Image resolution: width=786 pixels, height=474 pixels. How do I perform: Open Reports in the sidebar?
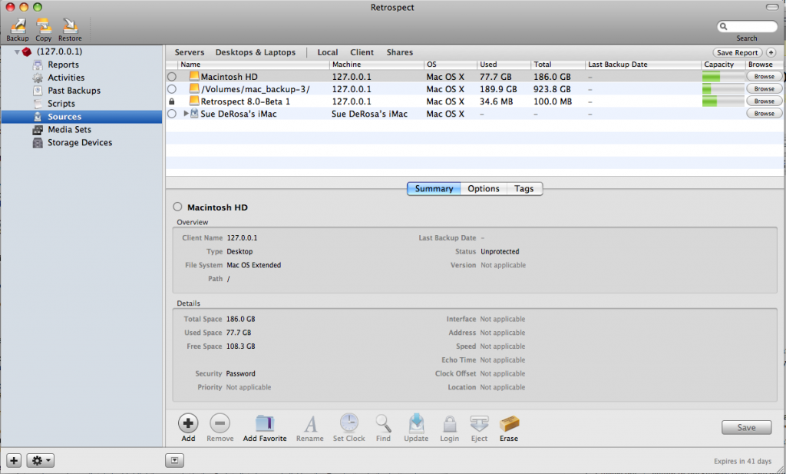(x=63, y=65)
